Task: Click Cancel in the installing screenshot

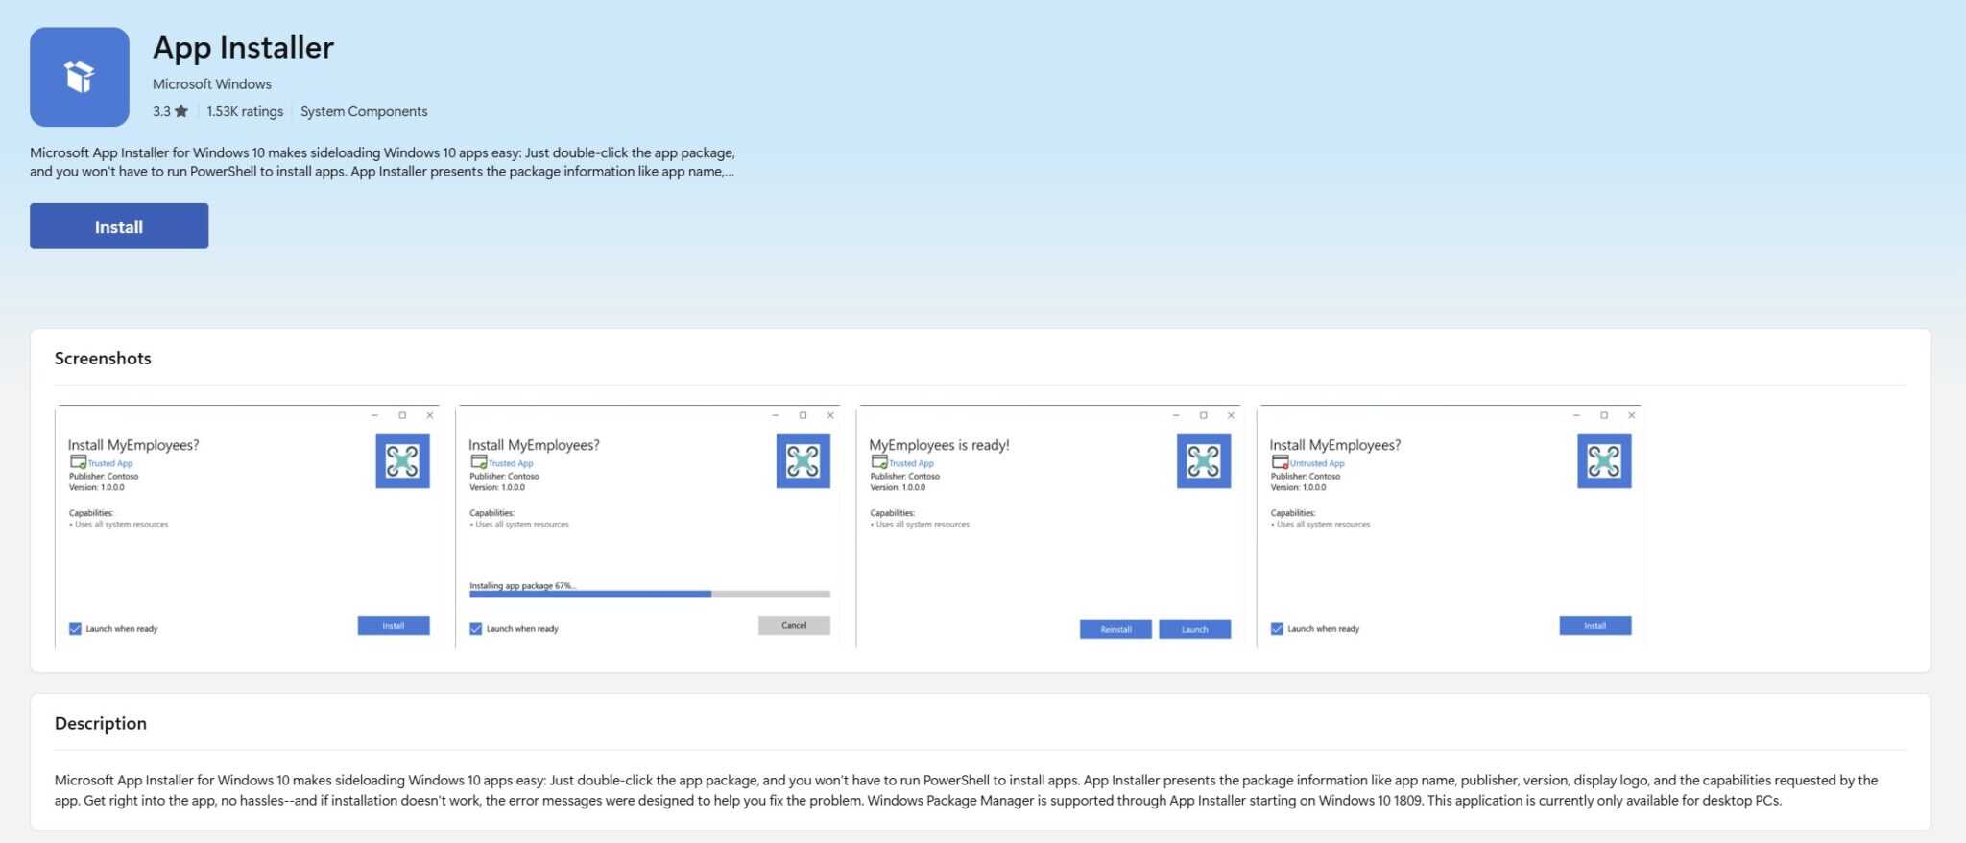Action: coord(794,625)
